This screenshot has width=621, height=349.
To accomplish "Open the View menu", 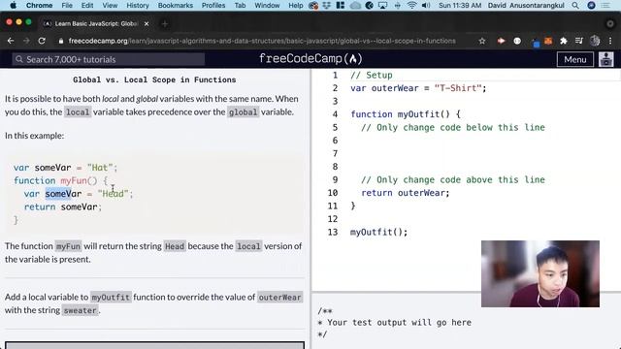I will [x=110, y=5].
